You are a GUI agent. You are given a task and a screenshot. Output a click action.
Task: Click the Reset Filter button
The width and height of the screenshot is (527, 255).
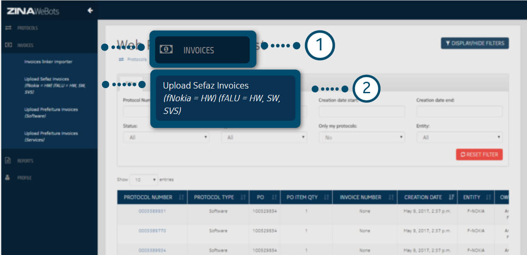(x=479, y=155)
